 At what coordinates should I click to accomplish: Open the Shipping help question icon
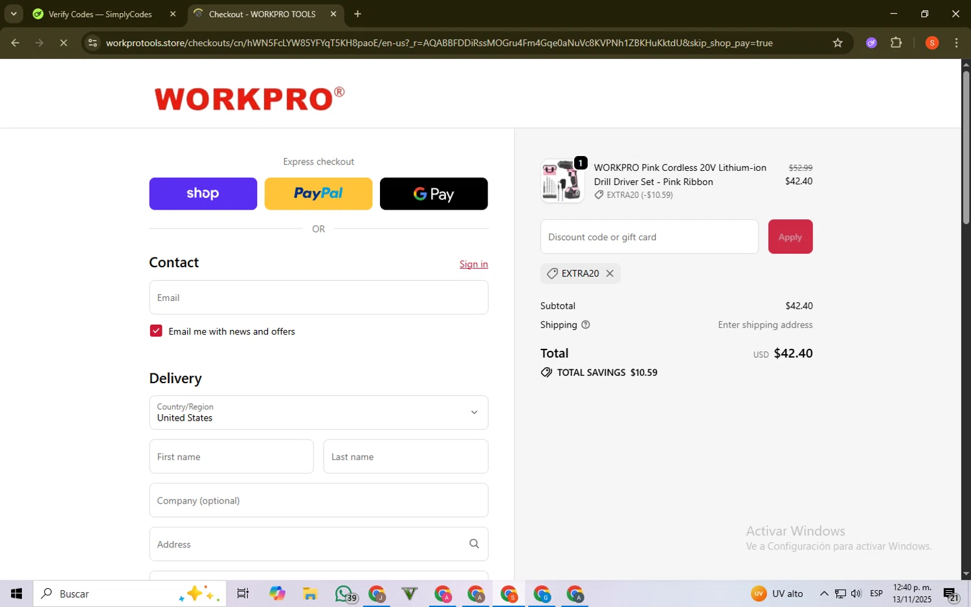586,325
